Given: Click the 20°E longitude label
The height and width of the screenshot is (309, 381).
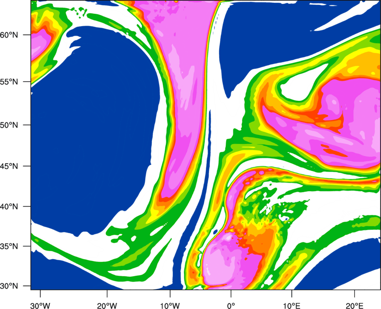Looking at the screenshot, I should coord(354,306).
